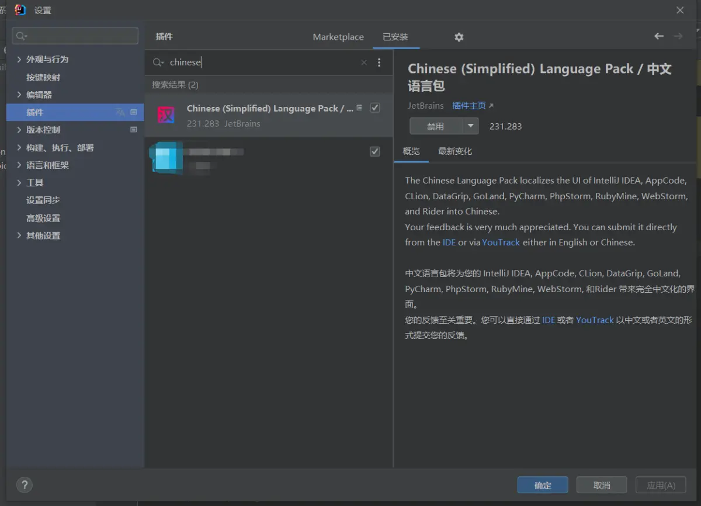Switch to the 最新变化 tab

(x=455, y=151)
